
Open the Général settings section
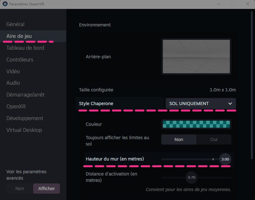pyautogui.click(x=15, y=24)
